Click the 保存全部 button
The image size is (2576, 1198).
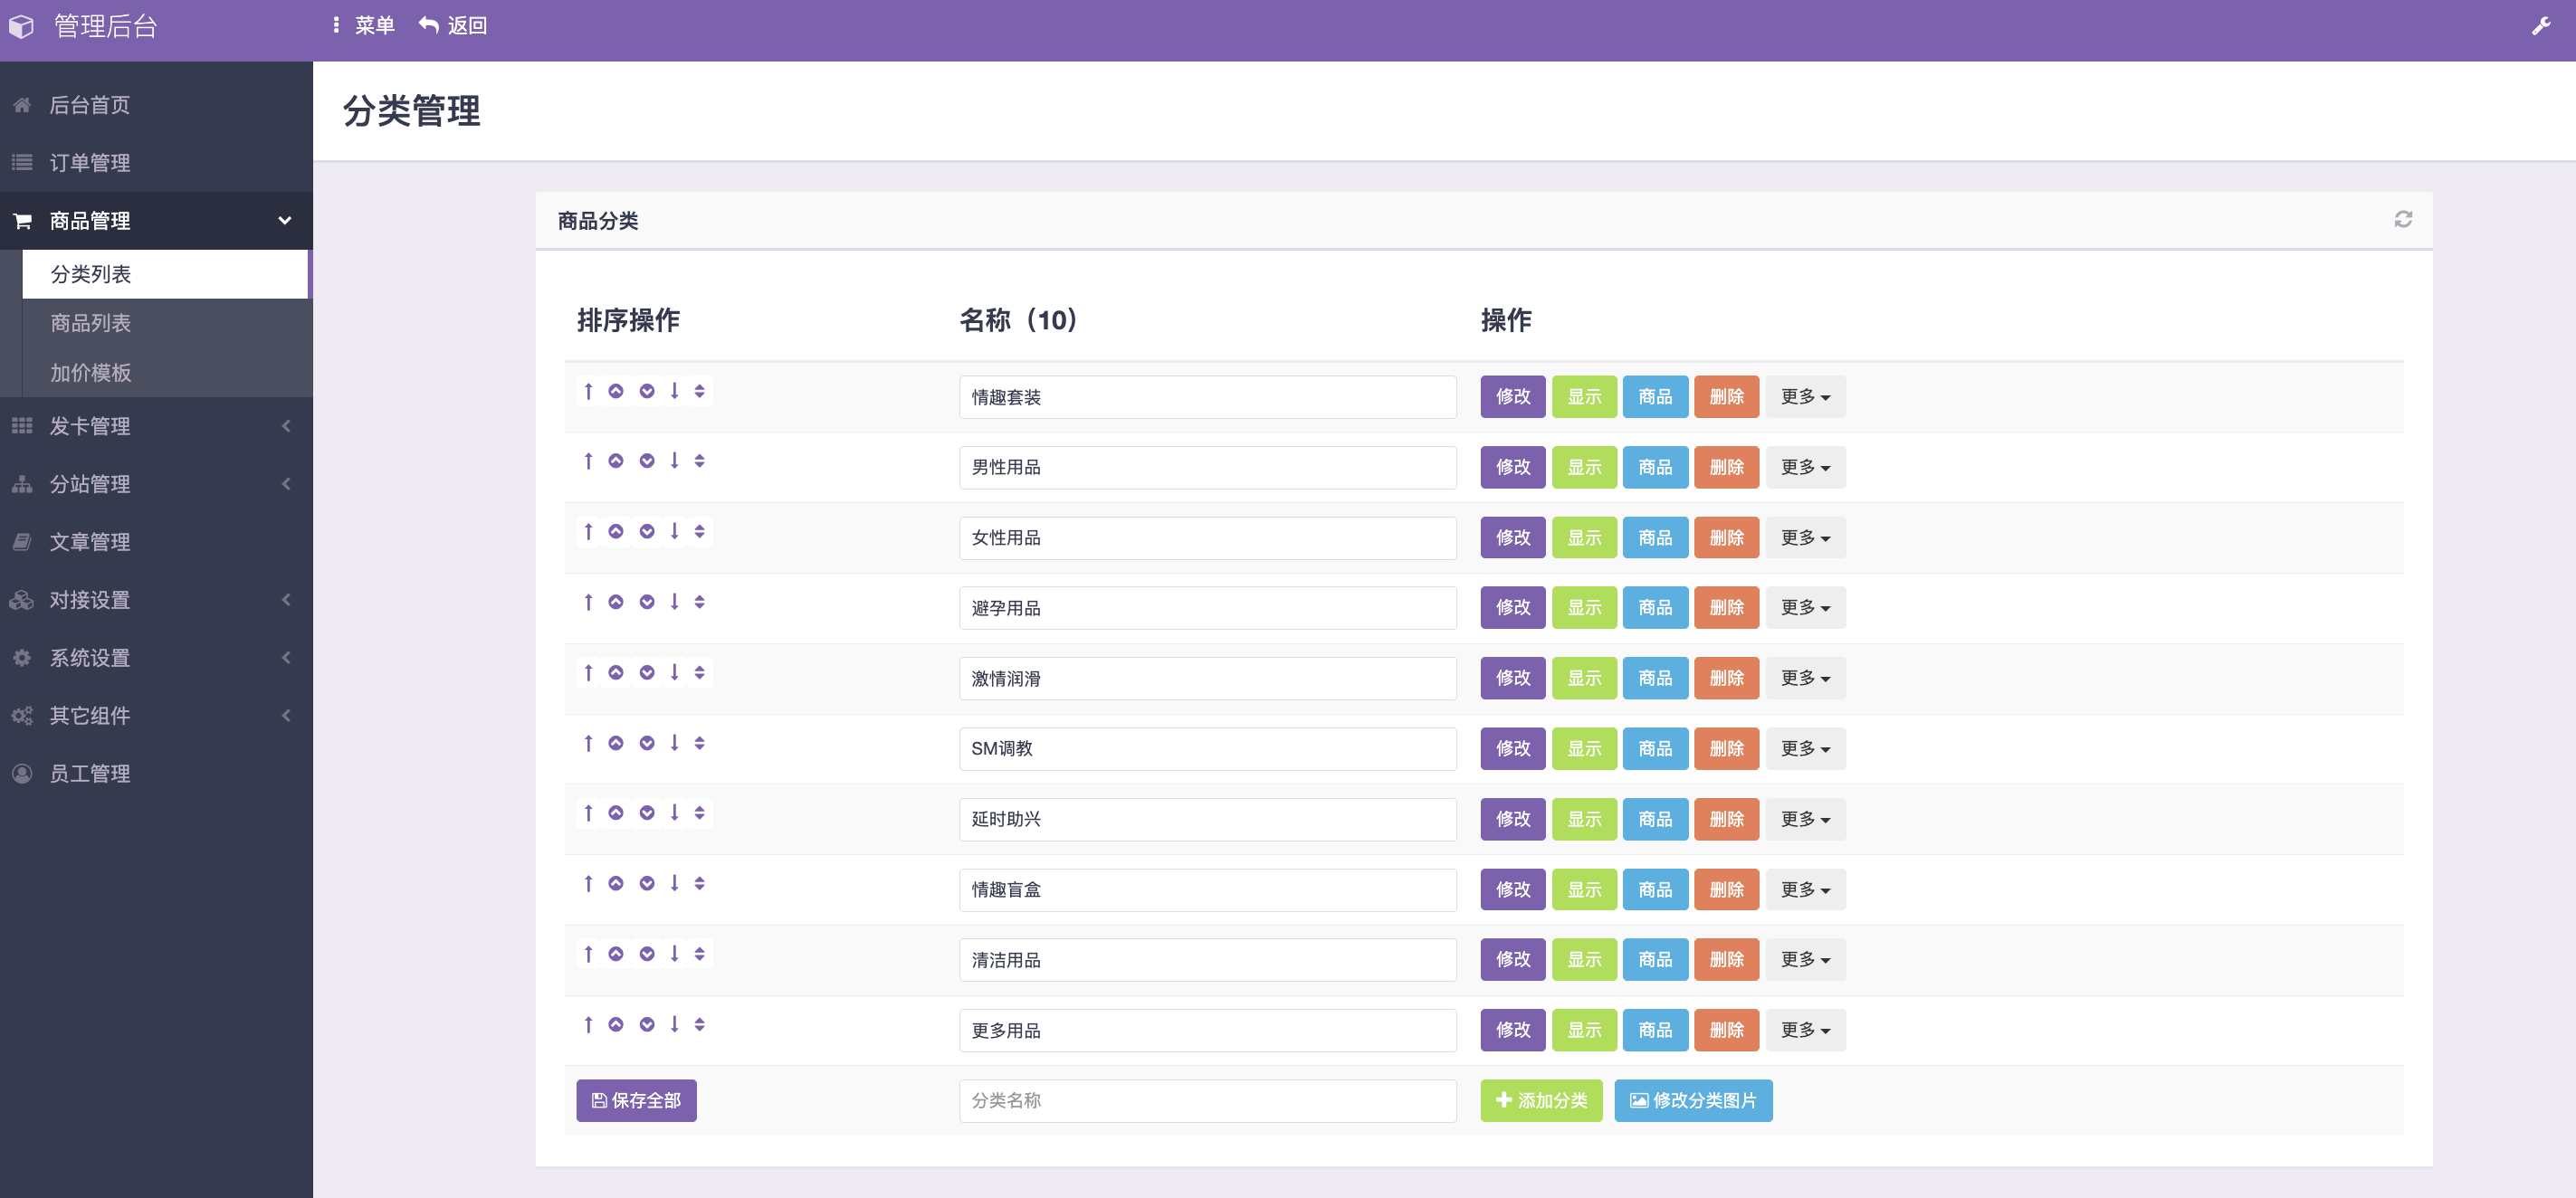(x=636, y=1100)
